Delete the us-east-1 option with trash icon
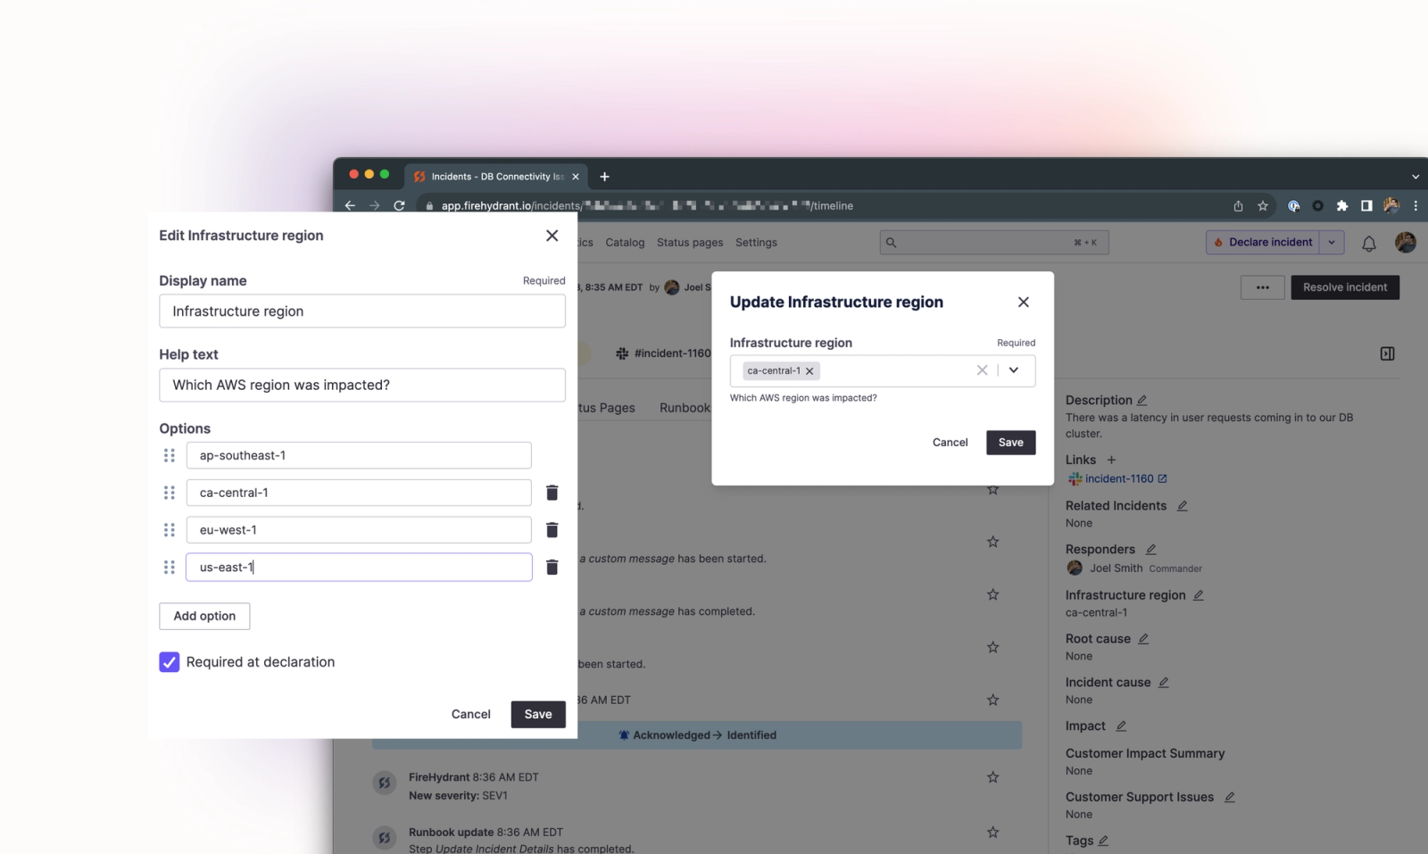 point(552,568)
